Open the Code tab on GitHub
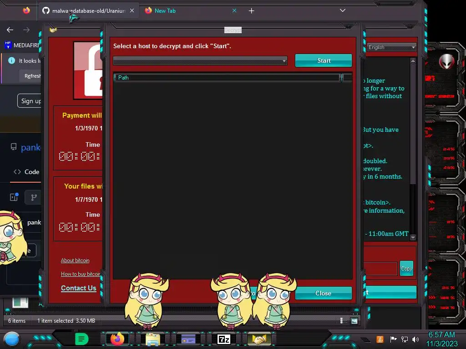466x349 pixels. pos(26,172)
